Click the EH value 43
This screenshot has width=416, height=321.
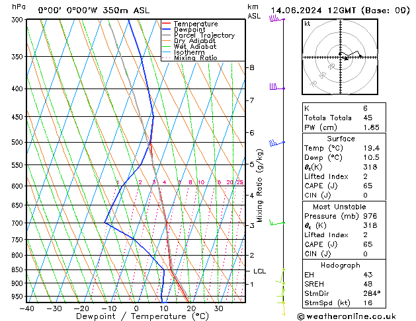click(368, 275)
